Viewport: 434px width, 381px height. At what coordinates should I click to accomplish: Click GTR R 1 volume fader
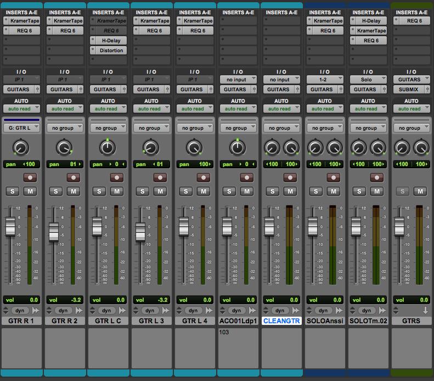pyautogui.click(x=10, y=227)
